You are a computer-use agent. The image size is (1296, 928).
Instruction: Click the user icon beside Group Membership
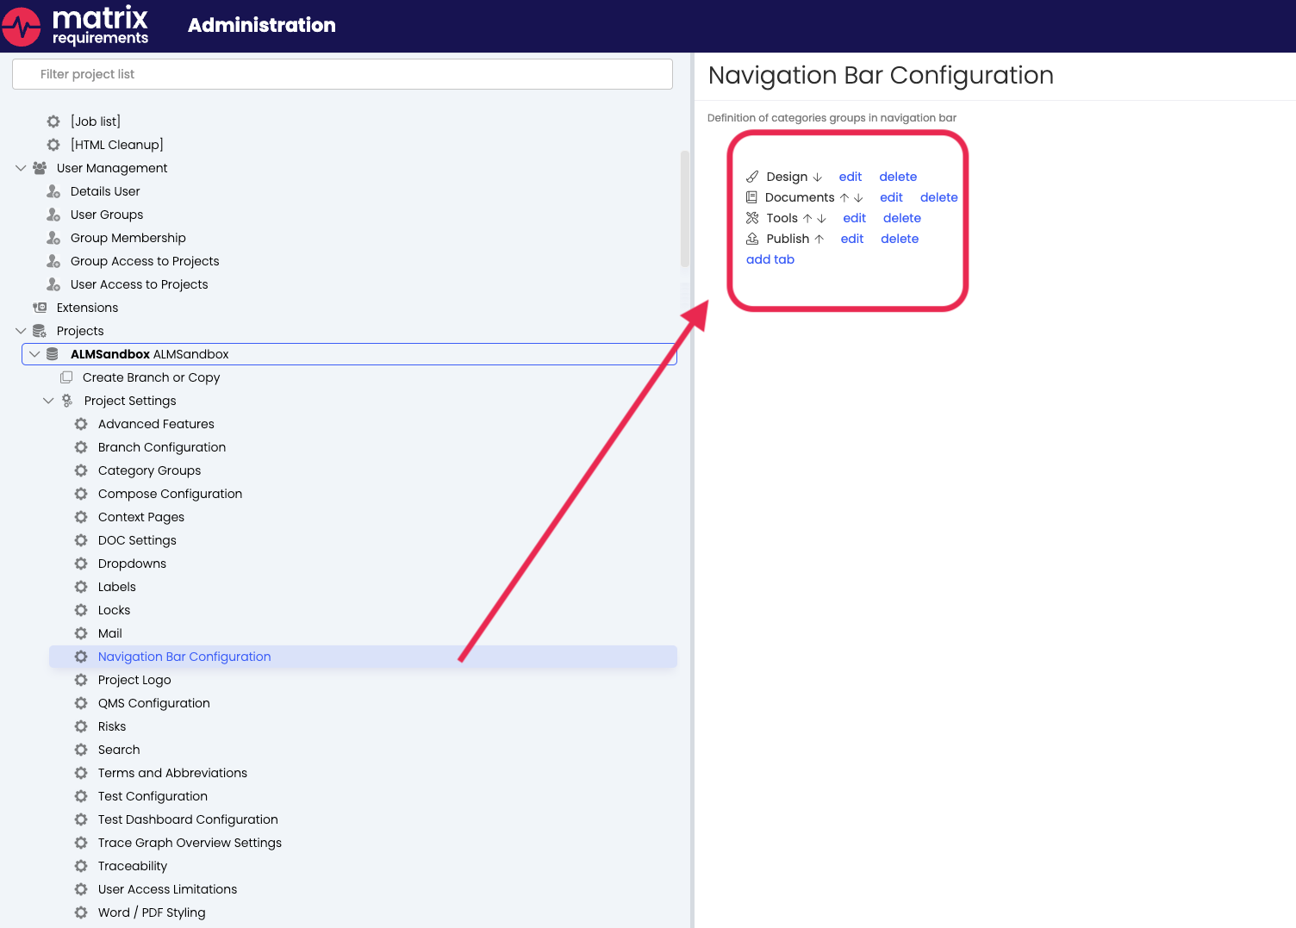click(53, 238)
